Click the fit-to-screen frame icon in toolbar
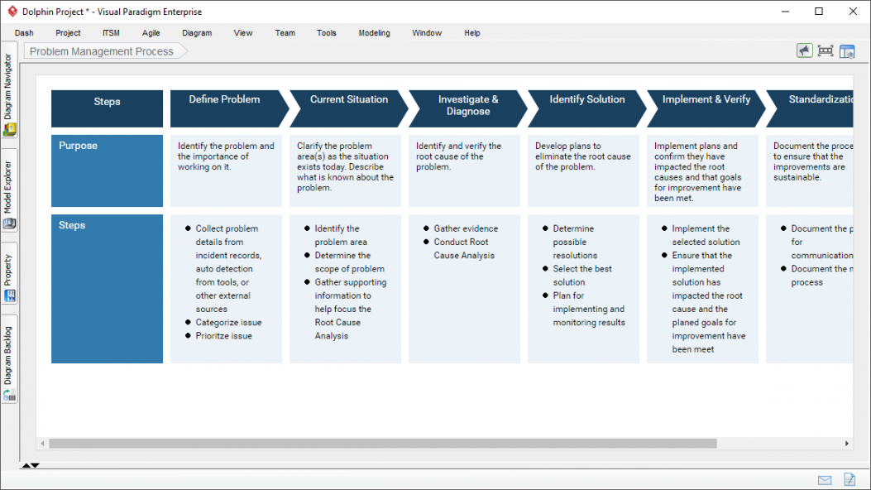 tap(826, 50)
